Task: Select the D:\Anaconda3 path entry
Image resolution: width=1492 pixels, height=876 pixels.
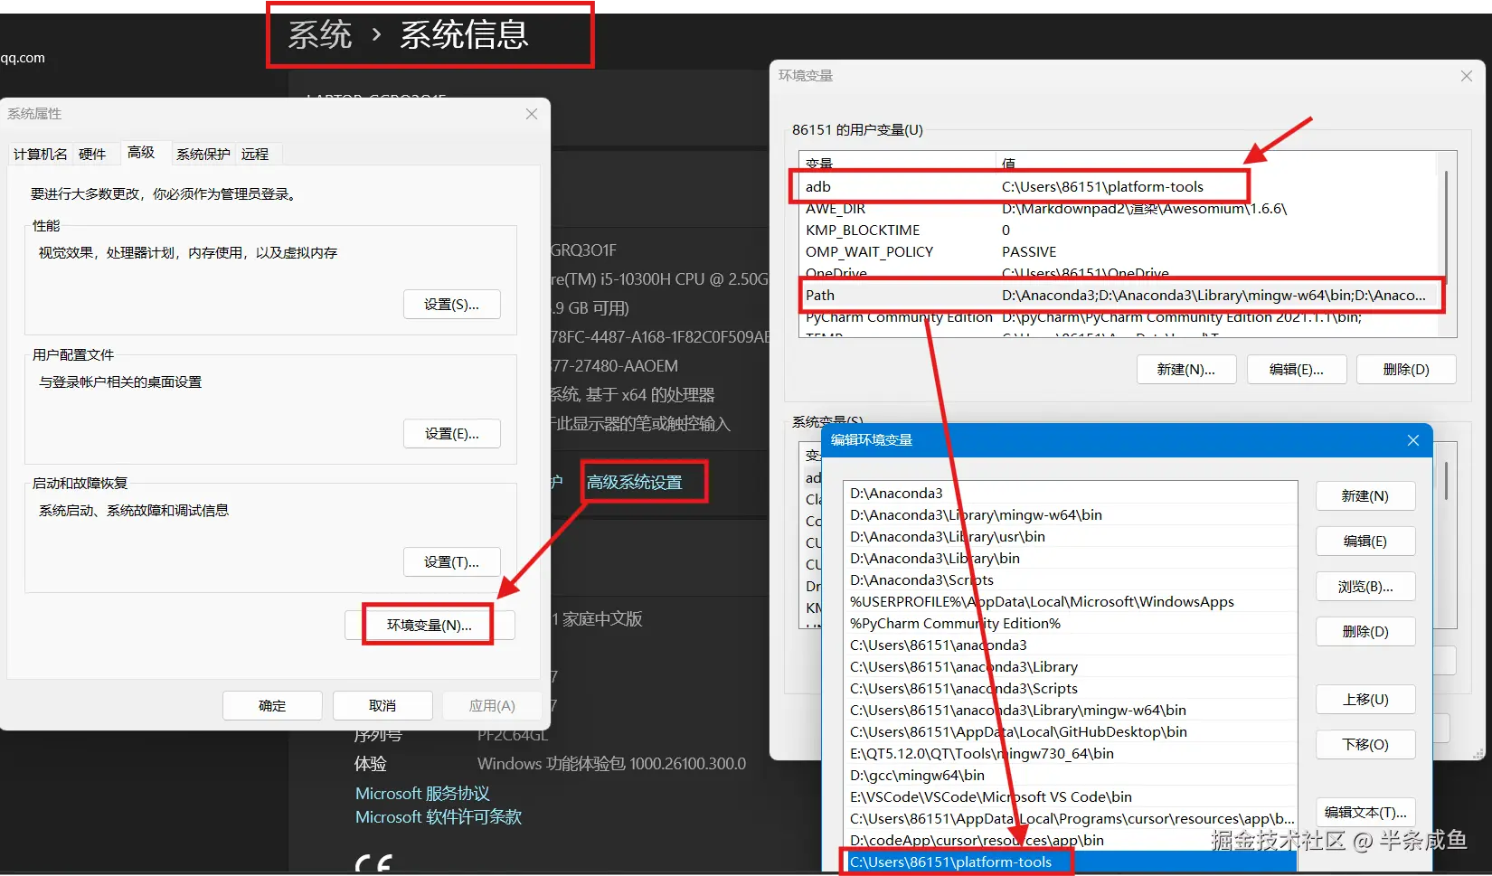Action: tap(895, 493)
